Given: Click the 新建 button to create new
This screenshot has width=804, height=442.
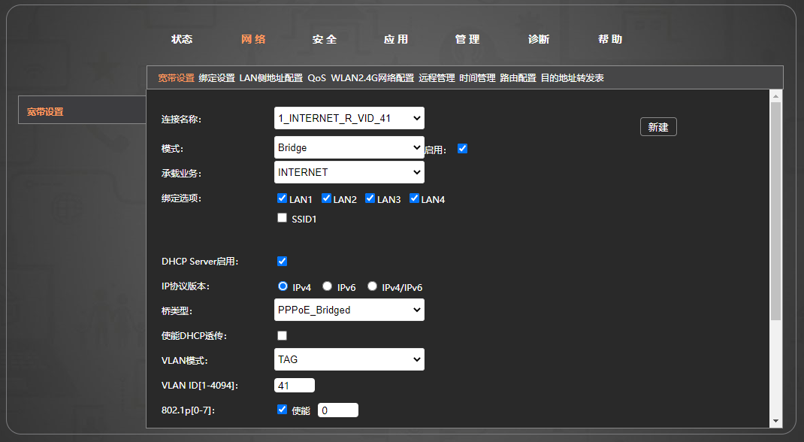Looking at the screenshot, I should (658, 126).
